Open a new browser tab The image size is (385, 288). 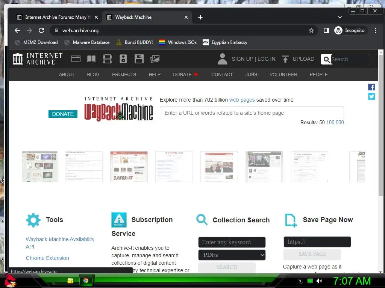[x=200, y=17]
